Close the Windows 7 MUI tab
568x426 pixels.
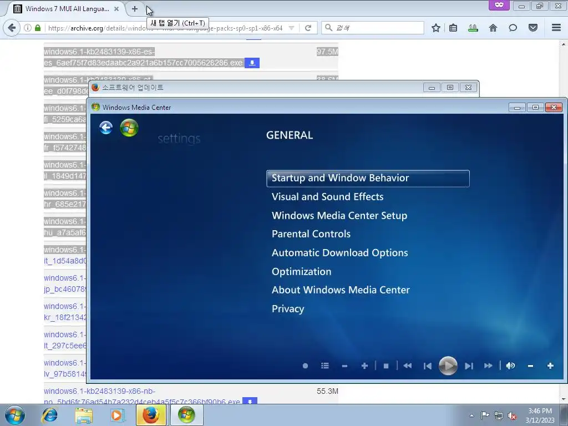pyautogui.click(x=116, y=9)
